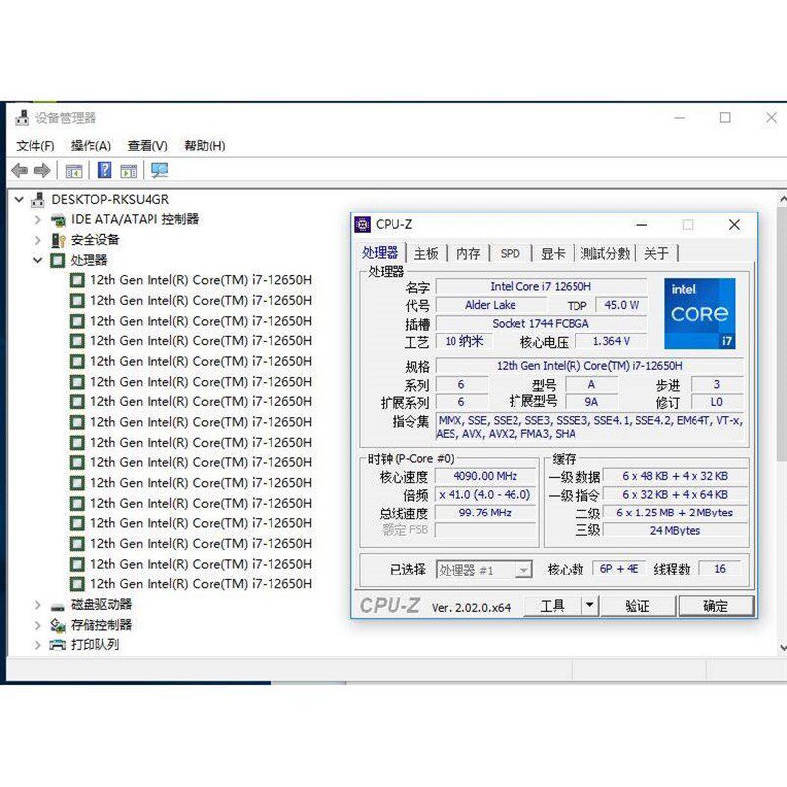Click the 名字 field Intel Core i7 12650H

coord(541,286)
